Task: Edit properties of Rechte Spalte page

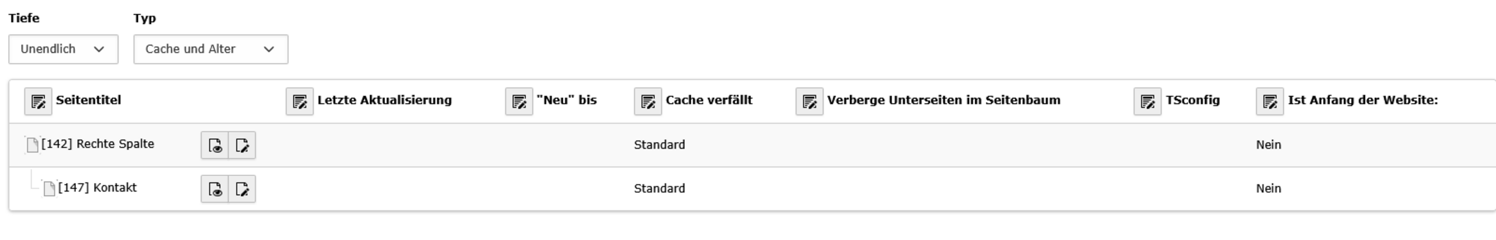Action: coord(242,145)
